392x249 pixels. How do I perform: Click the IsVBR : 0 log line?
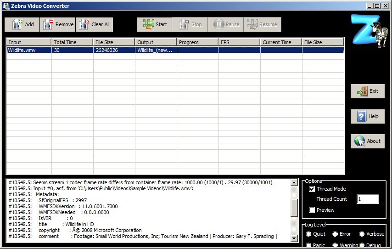(x=40, y=218)
